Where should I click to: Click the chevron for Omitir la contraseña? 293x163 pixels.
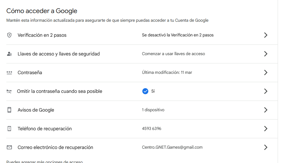[x=266, y=91]
